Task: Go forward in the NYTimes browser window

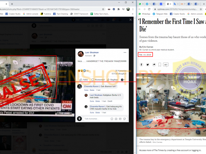Action: (144, 9)
